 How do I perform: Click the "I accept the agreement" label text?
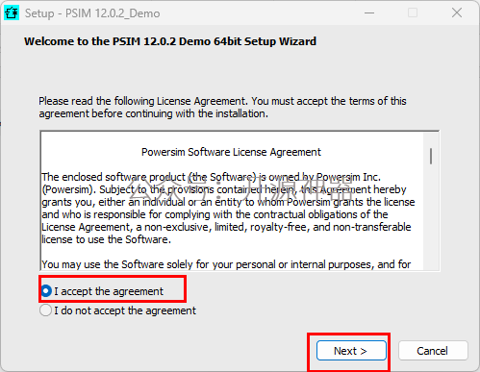click(x=109, y=291)
